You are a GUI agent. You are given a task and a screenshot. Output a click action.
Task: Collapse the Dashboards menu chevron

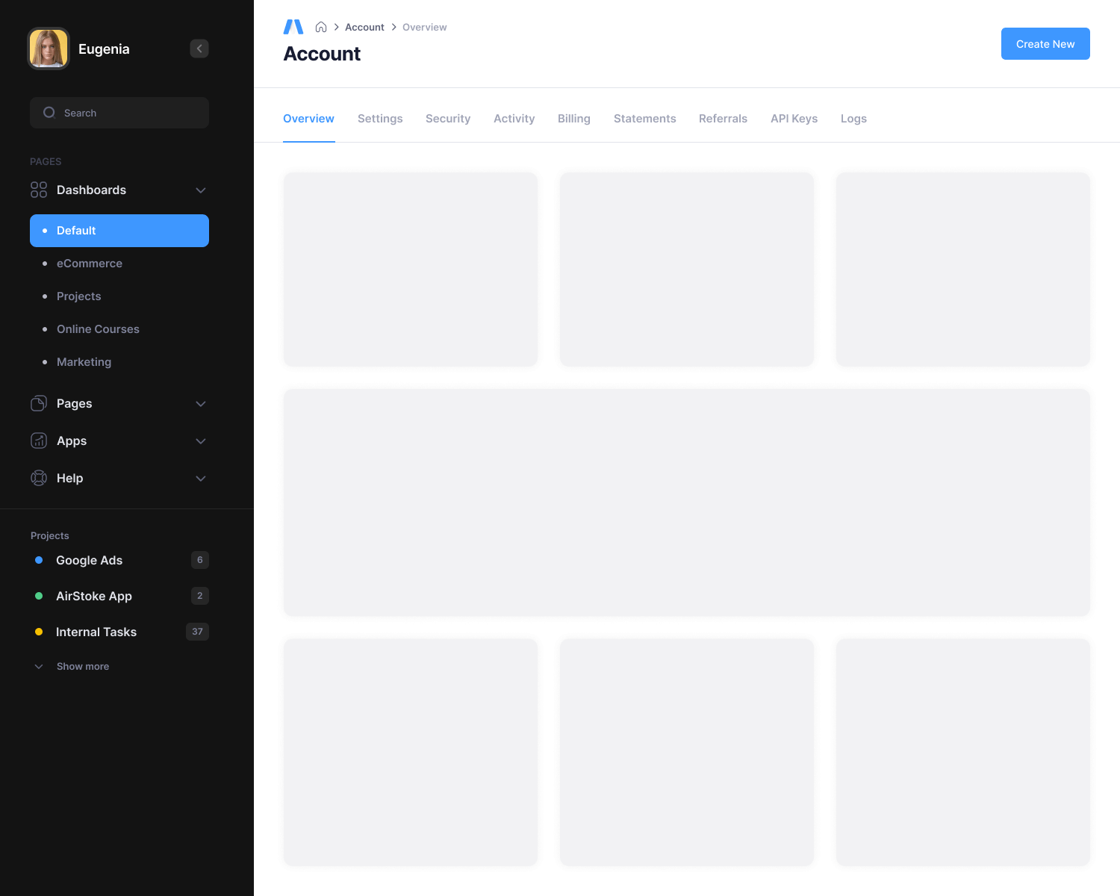[200, 190]
